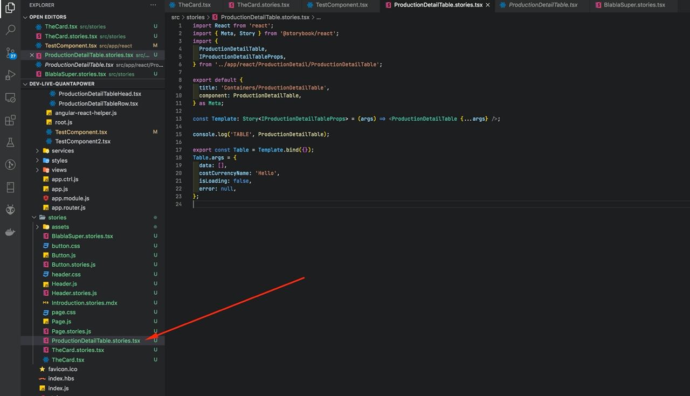Click the src breadcrumb segment
This screenshot has height=396, width=690.
coord(176,17)
